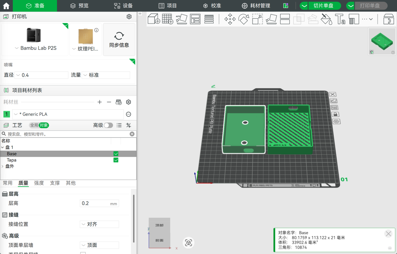Go to the home screen icon

(x=6, y=5)
